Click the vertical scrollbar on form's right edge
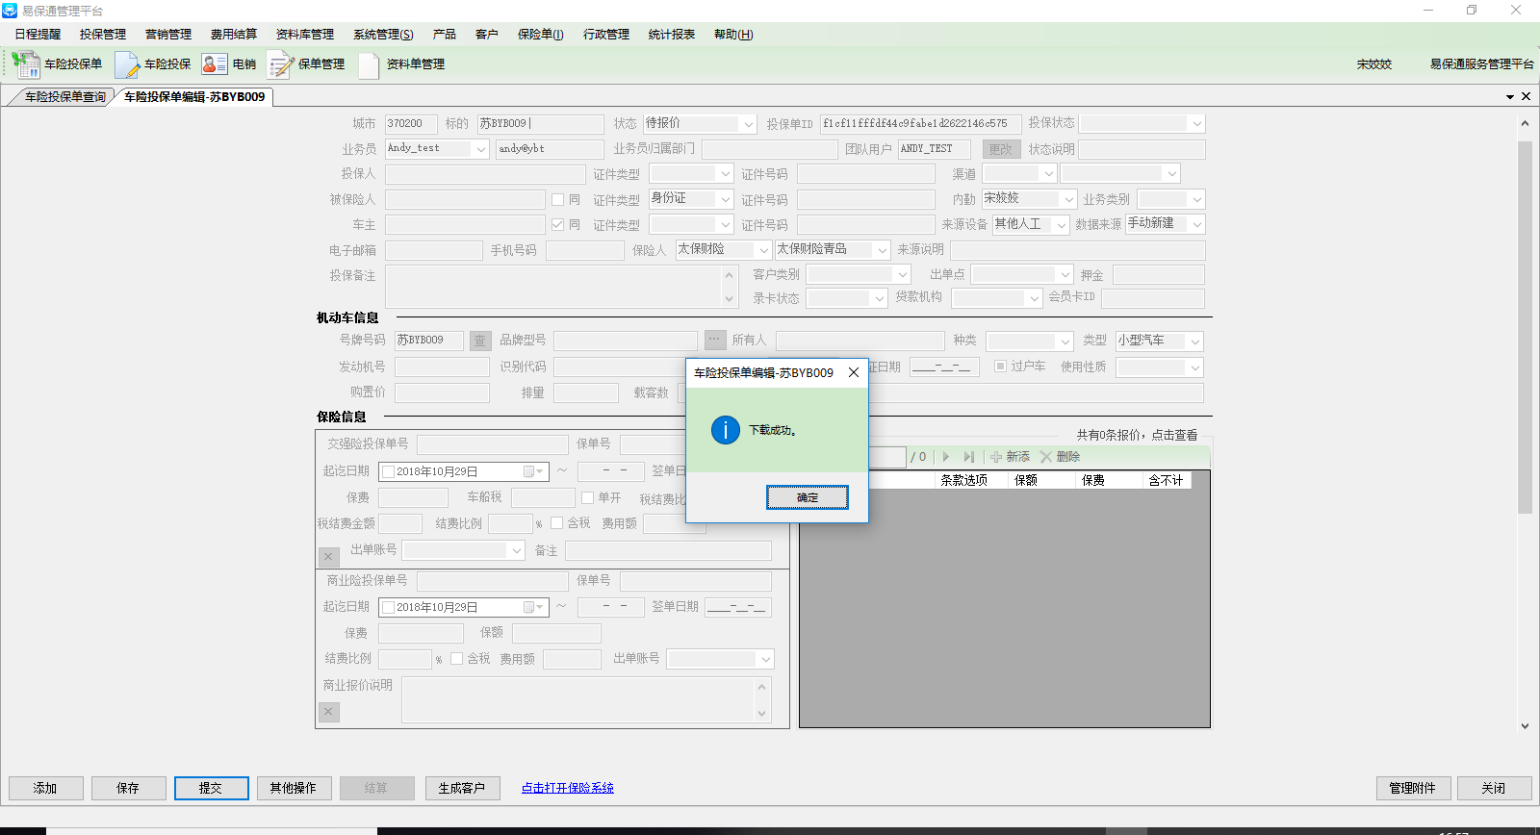Image resolution: width=1540 pixels, height=835 pixels. click(1525, 327)
